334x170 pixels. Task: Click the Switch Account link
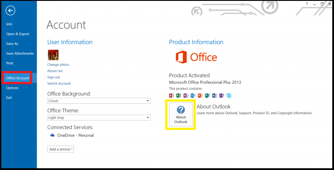[x=59, y=84]
